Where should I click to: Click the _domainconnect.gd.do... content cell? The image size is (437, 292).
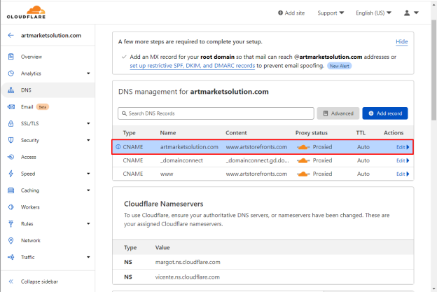(257, 160)
